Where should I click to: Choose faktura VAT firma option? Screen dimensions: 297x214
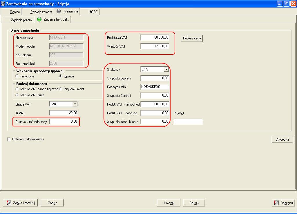pyautogui.click(x=17, y=95)
